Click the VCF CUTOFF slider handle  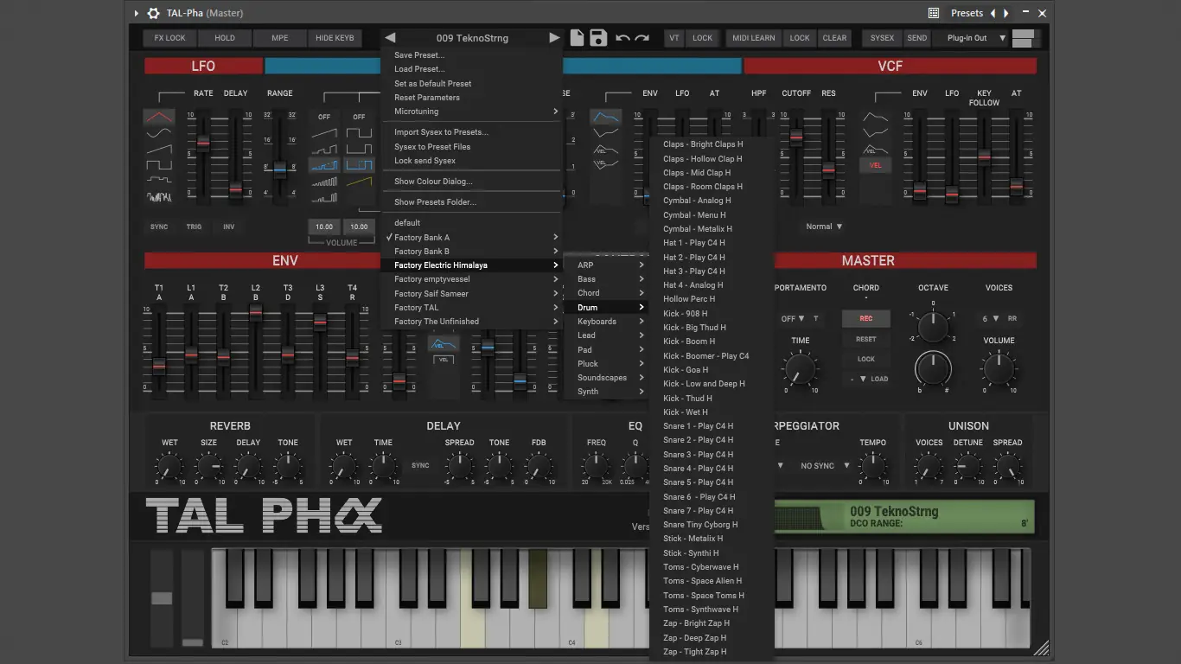pyautogui.click(x=796, y=137)
